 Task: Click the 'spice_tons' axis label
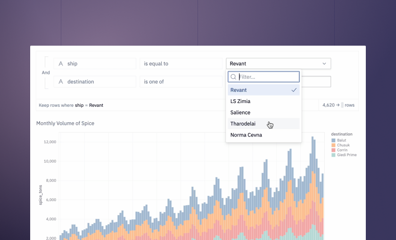point(41,195)
